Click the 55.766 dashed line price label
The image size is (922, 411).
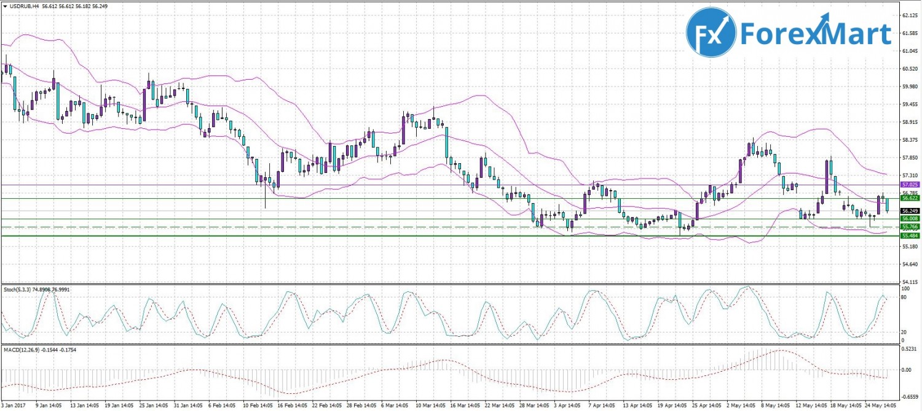[909, 228]
